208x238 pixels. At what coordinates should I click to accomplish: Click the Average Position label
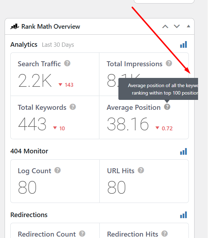133,107
